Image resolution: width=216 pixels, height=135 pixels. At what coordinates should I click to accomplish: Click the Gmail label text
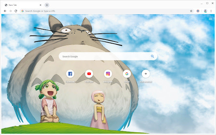(x=127, y=82)
